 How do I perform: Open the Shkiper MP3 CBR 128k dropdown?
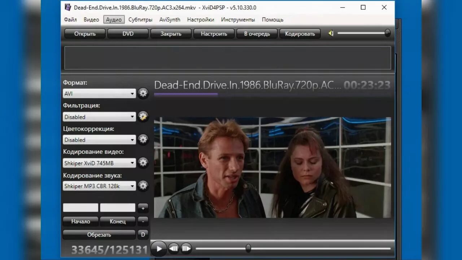(99, 186)
